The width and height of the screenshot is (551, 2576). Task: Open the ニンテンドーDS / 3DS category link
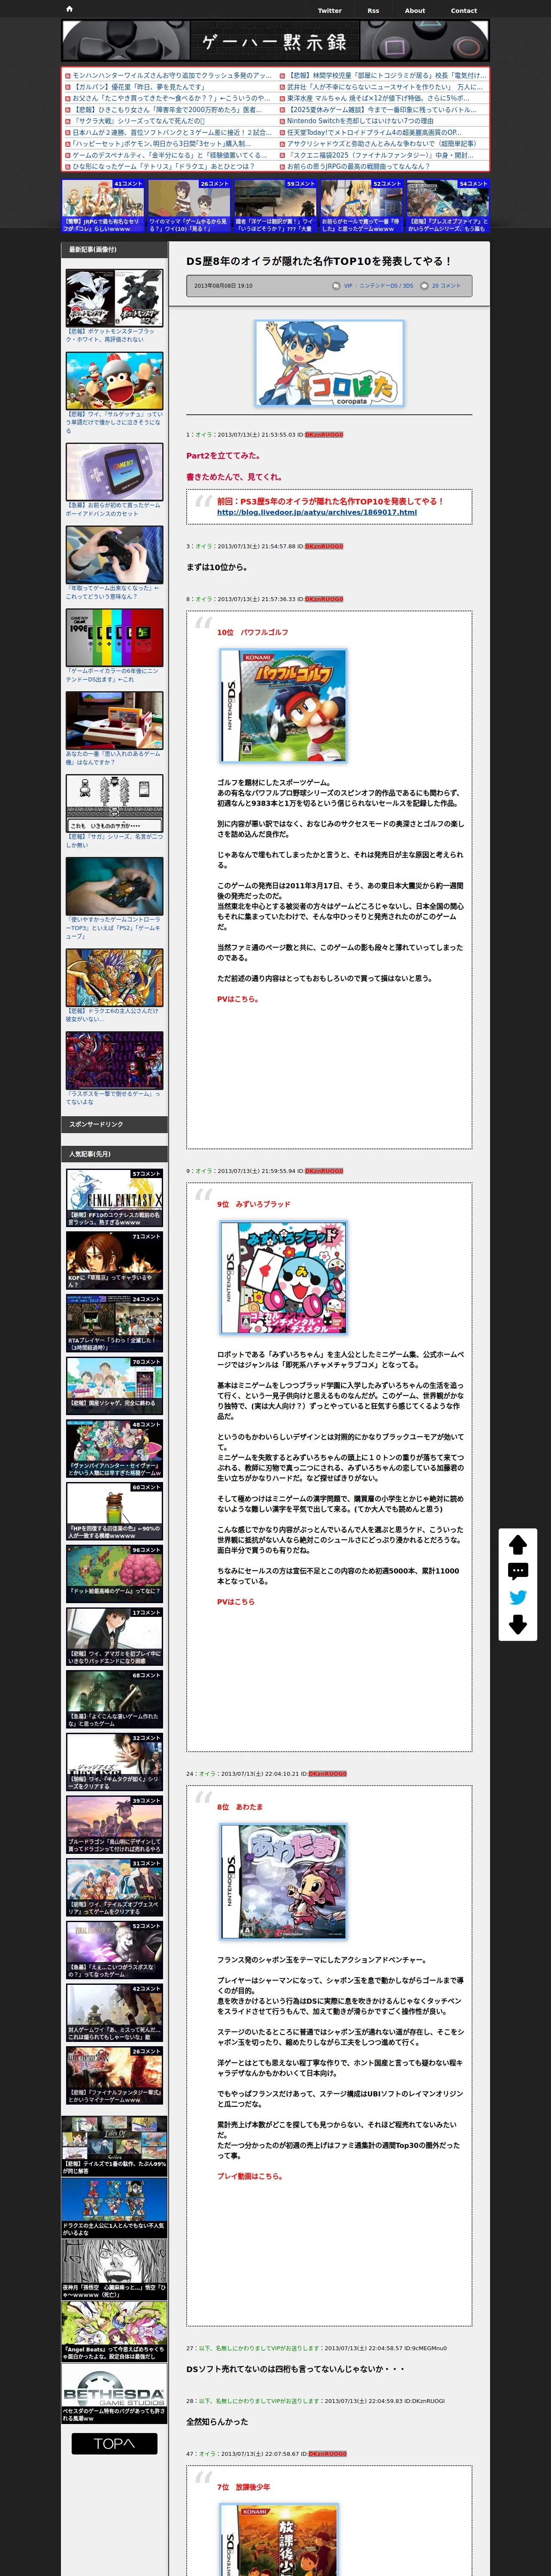[x=386, y=286]
